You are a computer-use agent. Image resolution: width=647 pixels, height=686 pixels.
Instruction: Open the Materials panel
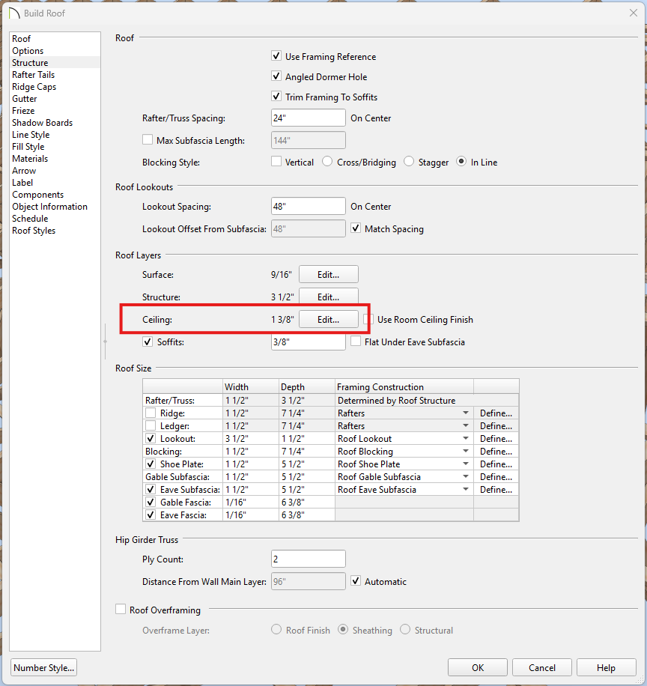click(x=30, y=158)
